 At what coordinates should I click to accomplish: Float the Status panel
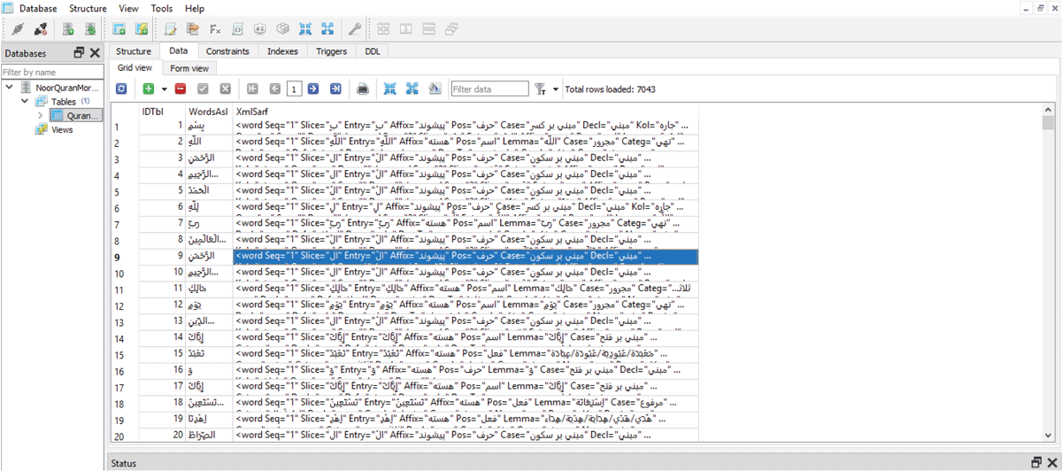point(1036,463)
